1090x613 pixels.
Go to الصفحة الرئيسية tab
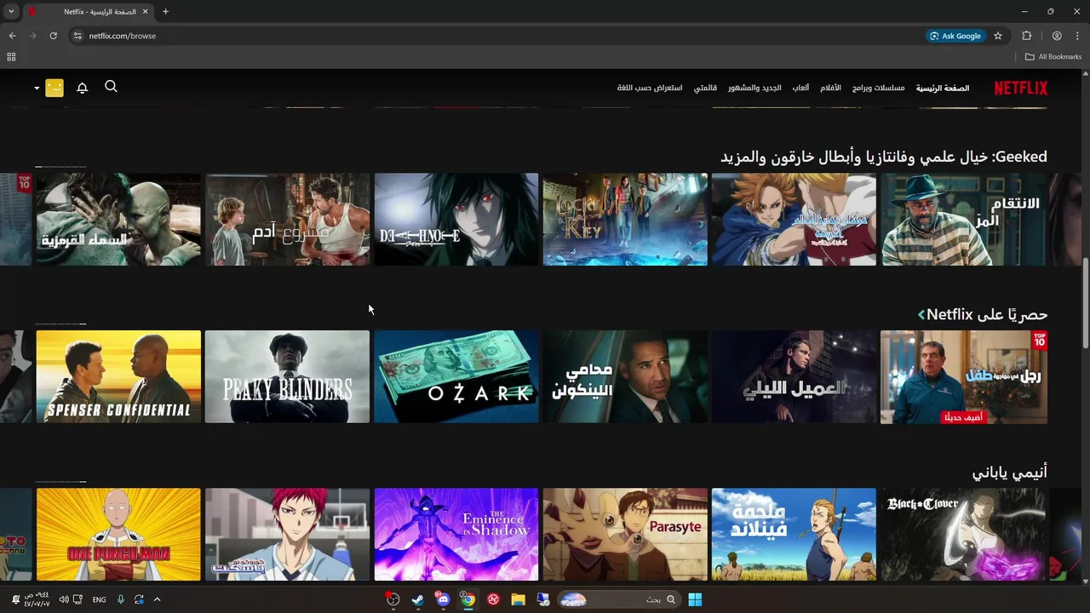[943, 88]
